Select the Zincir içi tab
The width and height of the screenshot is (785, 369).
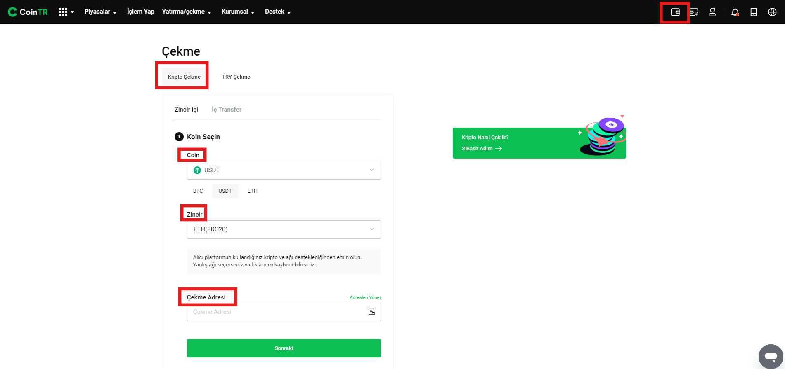point(186,110)
